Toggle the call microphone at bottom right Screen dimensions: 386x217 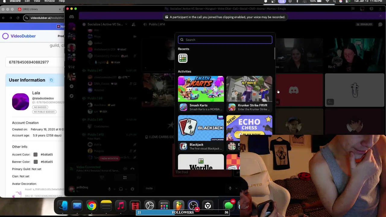230,188
